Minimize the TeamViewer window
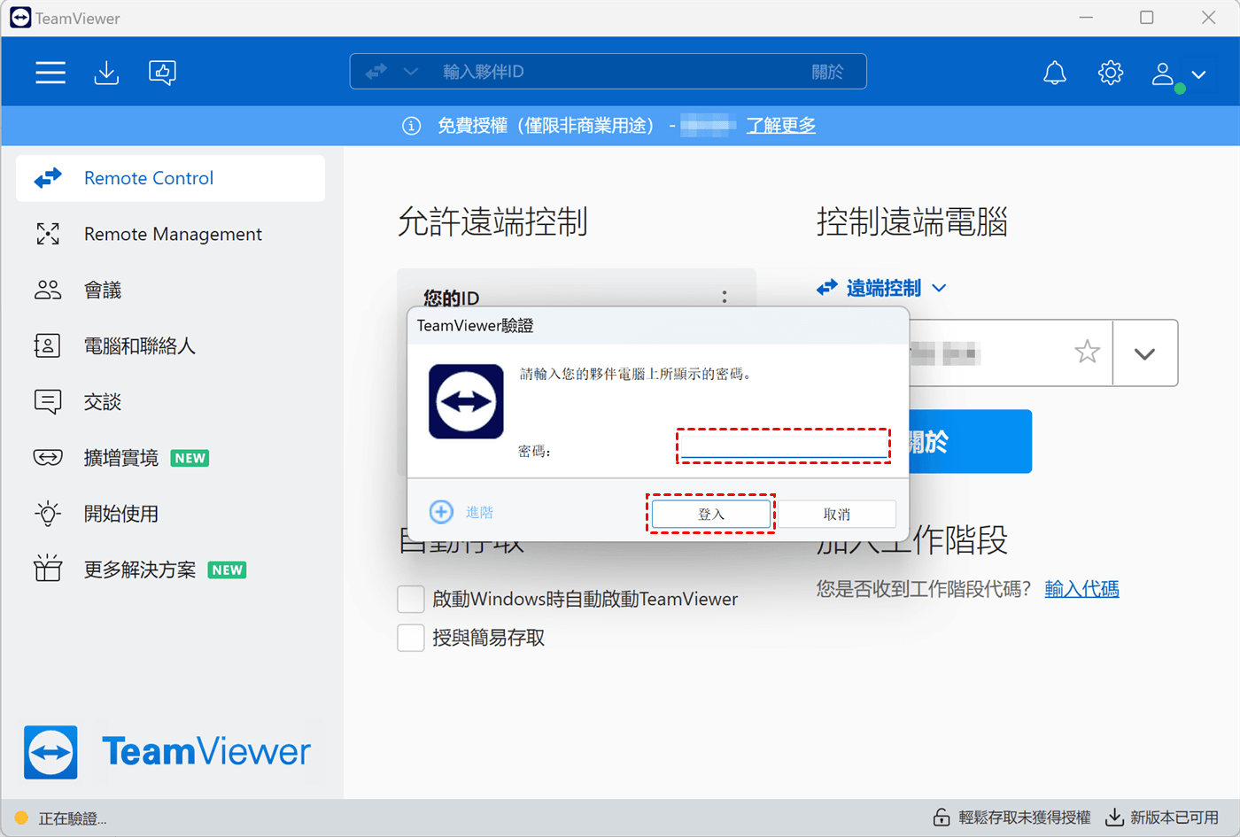 1087,18
